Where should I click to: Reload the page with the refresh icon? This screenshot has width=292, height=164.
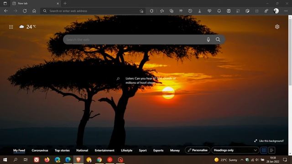pos(25,11)
